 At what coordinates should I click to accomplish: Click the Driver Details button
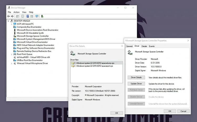[x=136, y=77]
